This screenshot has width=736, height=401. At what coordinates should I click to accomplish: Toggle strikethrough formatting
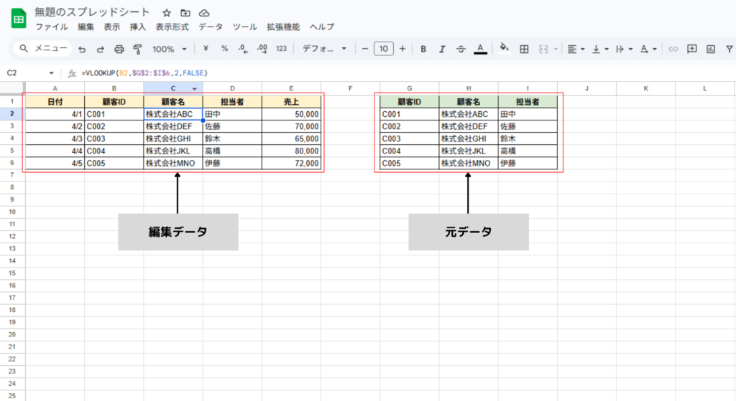tap(461, 49)
